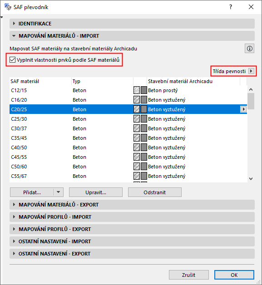
Task: Click scroll down arrow of materials list
Action: (251, 179)
